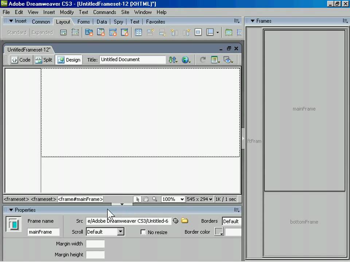Open Insert bar options menu icon
The image size is (350, 262).
pos(237,21)
